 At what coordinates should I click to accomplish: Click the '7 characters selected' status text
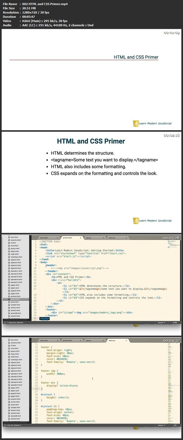coord(15,323)
